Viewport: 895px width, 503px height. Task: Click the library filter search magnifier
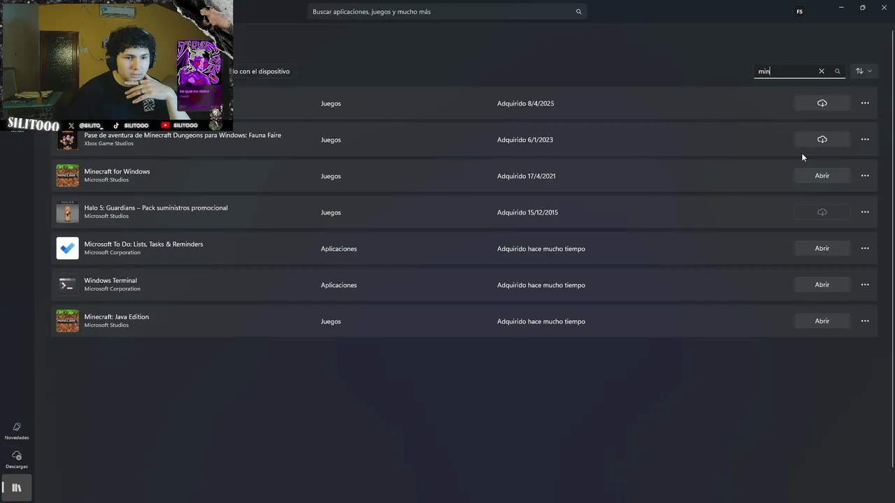click(837, 71)
